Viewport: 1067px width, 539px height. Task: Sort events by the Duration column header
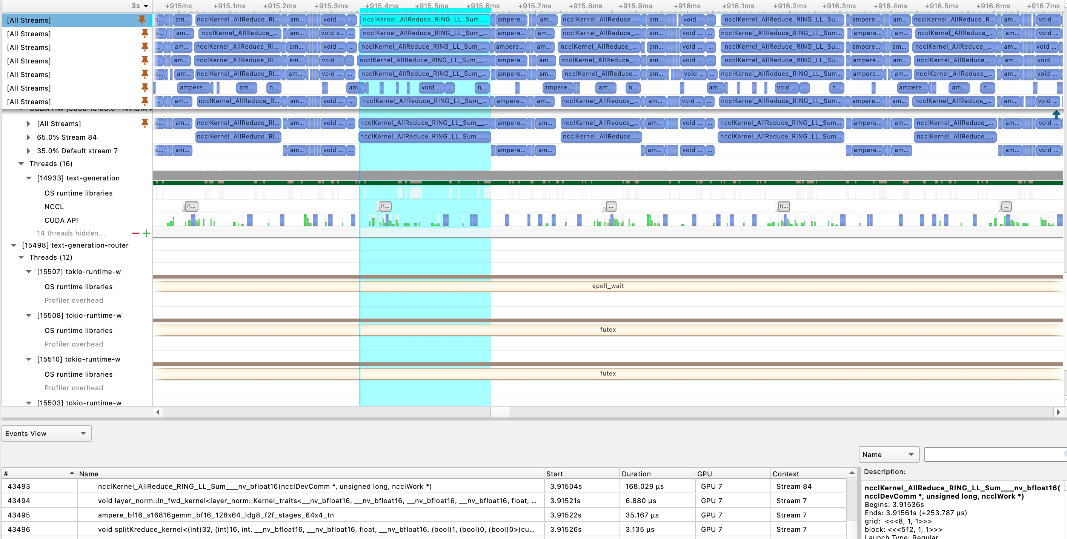coord(637,474)
